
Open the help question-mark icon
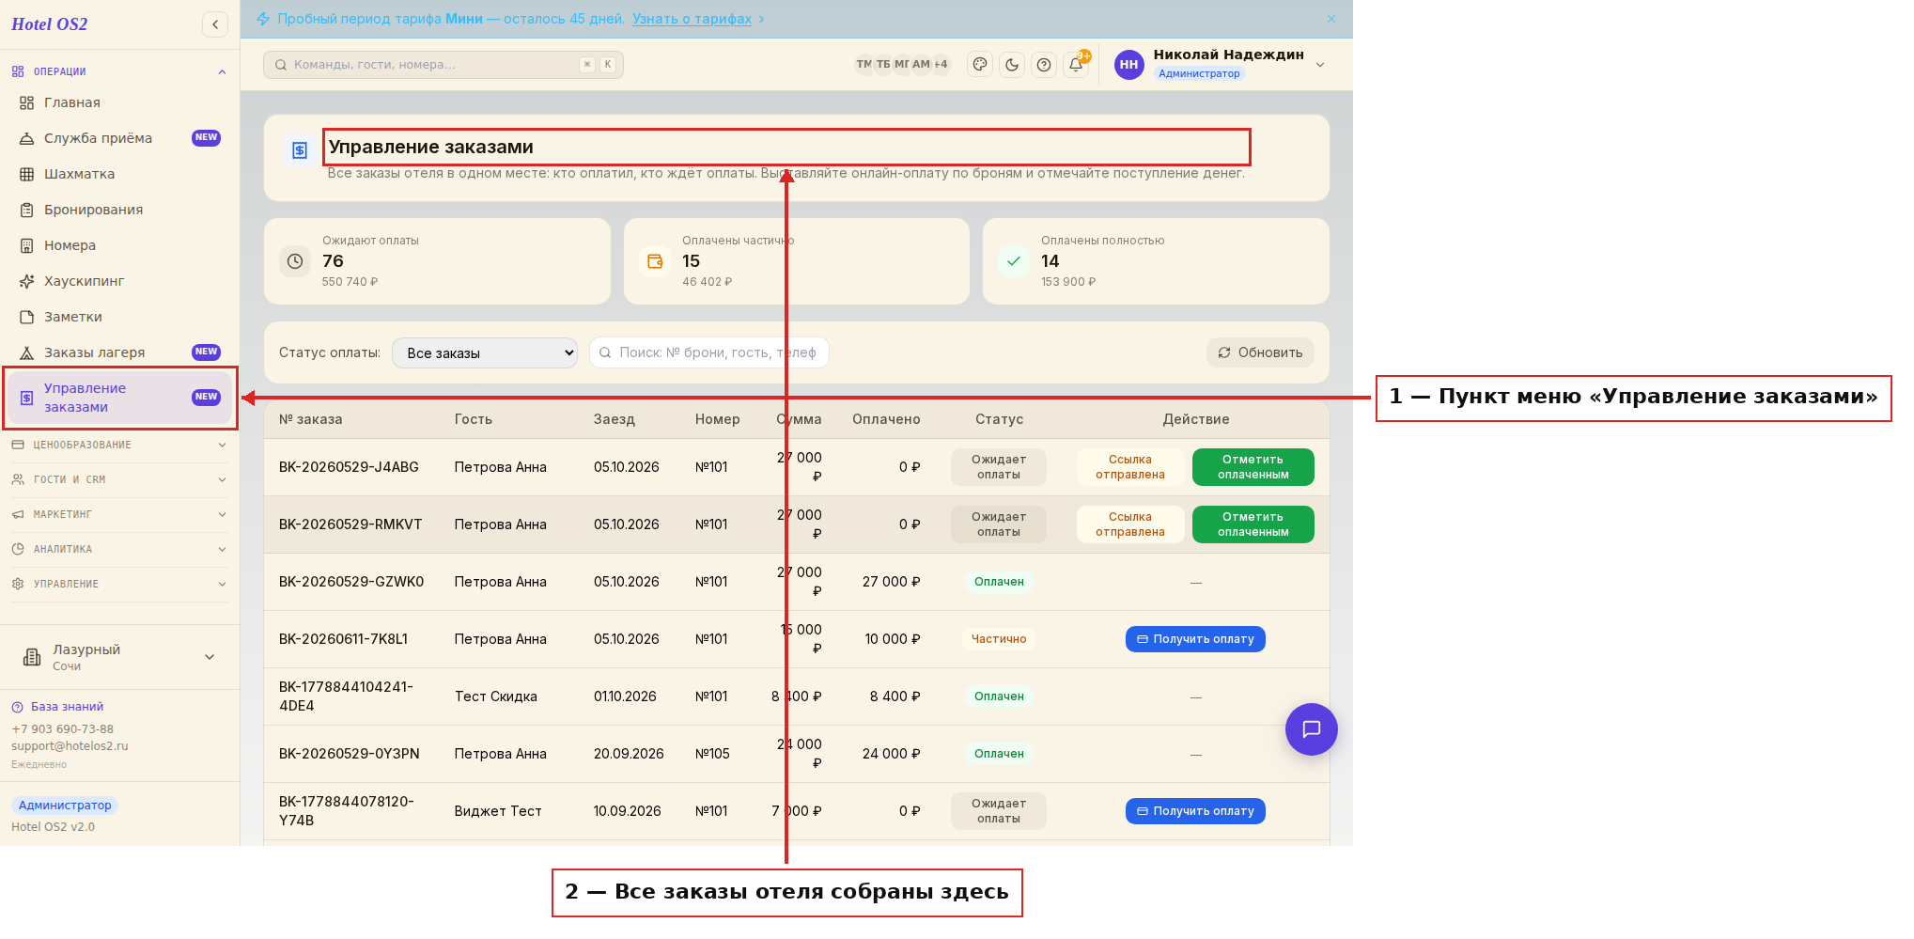click(x=1044, y=65)
